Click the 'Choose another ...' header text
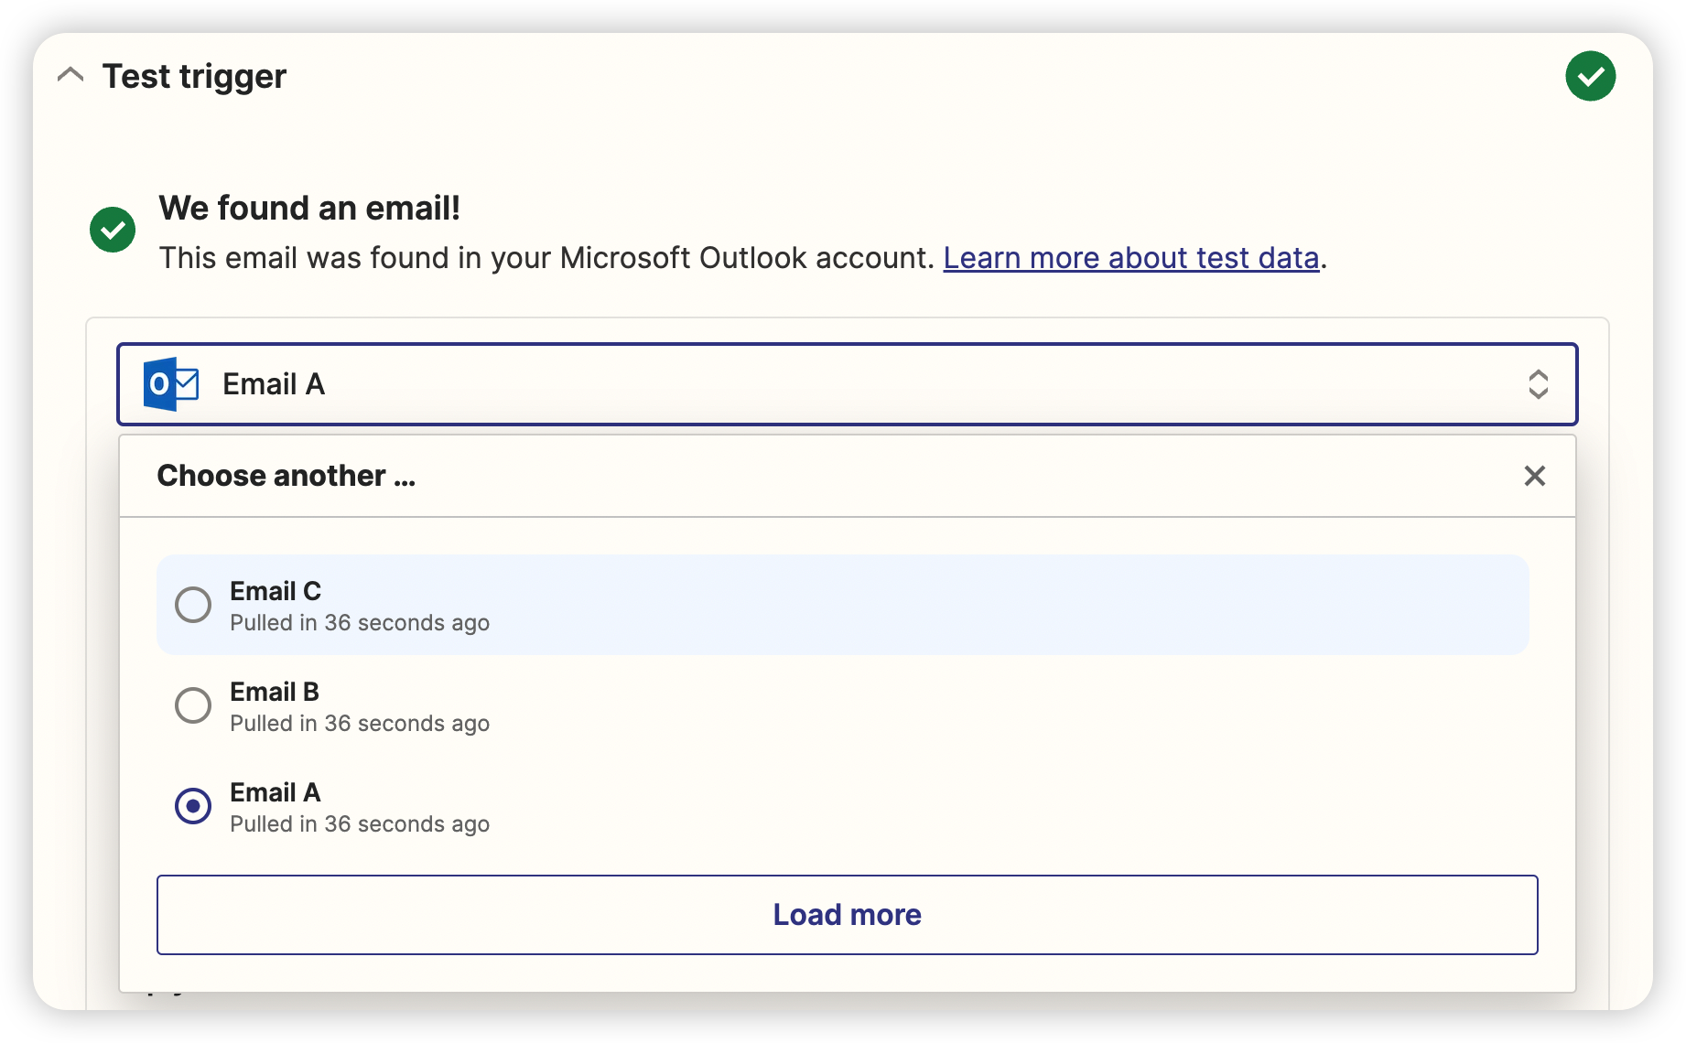Viewport: 1686px width, 1043px height. point(286,476)
